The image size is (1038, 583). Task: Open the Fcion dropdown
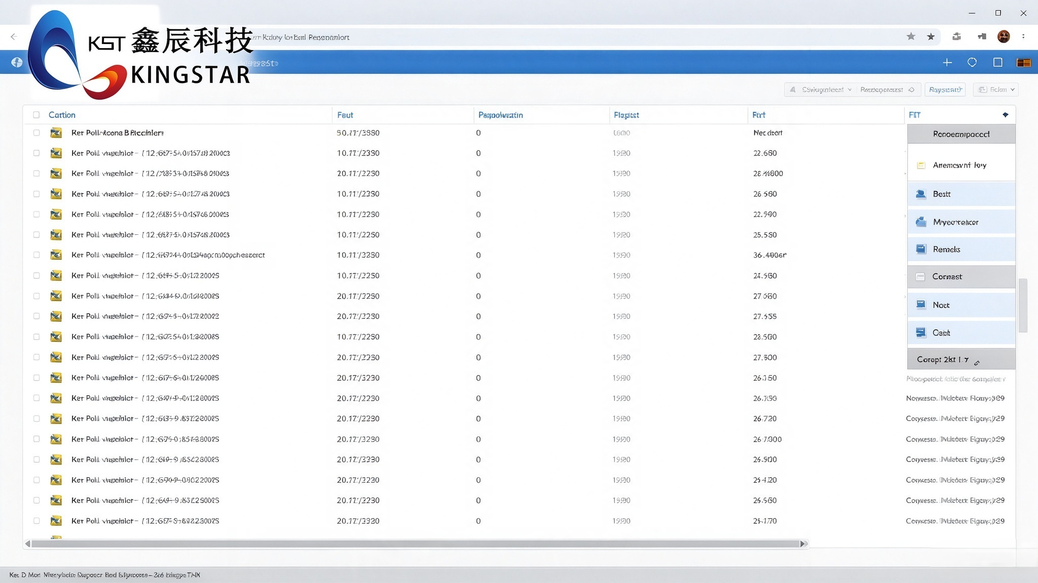pos(996,90)
